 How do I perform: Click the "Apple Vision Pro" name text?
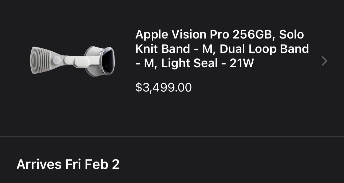[182, 34]
